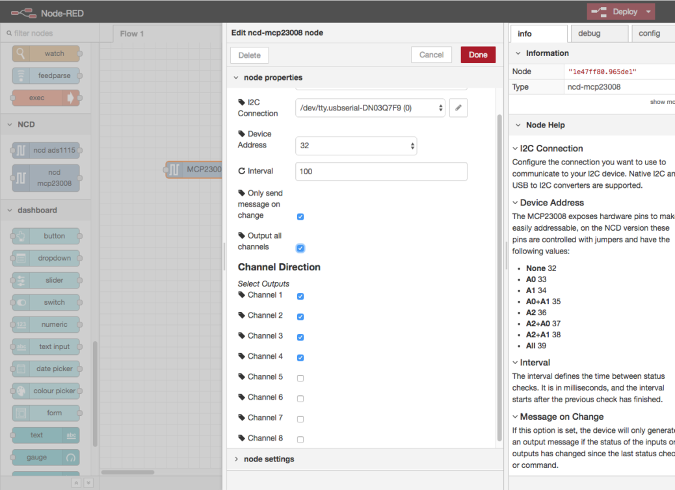675x490 pixels.
Task: Click the Interval input field
Action: click(381, 172)
